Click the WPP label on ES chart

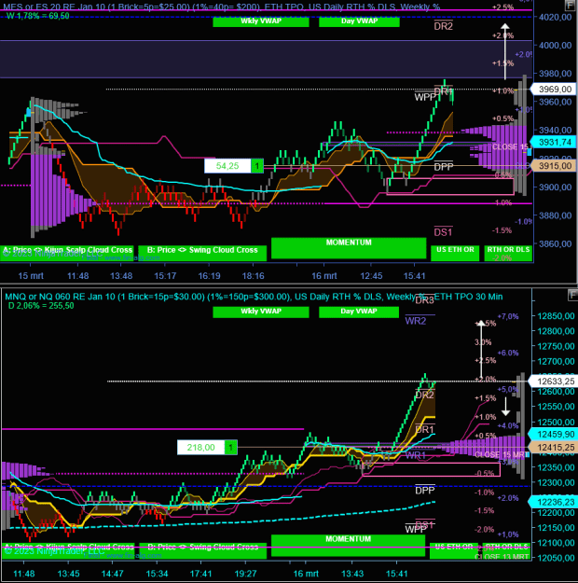click(425, 97)
